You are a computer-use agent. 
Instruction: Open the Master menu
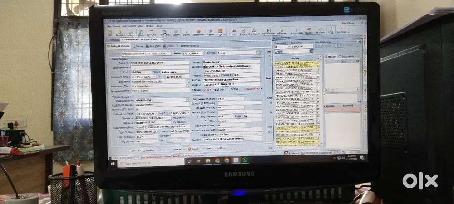click(117, 26)
